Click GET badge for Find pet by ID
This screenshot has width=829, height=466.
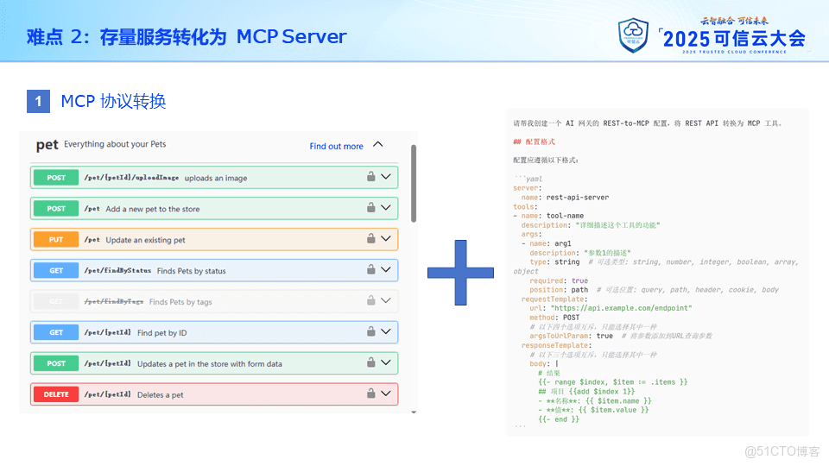pyautogui.click(x=56, y=332)
